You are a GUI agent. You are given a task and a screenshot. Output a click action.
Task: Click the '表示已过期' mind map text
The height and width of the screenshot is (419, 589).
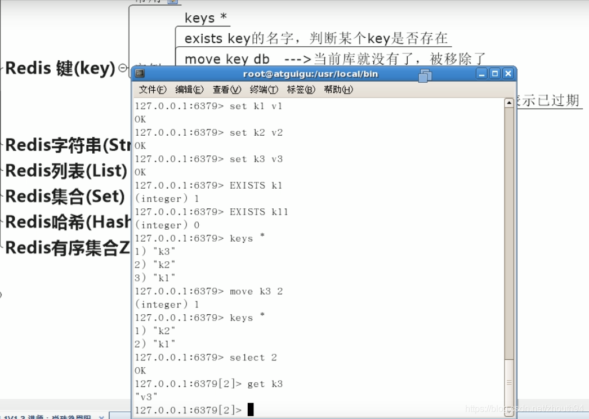point(549,100)
